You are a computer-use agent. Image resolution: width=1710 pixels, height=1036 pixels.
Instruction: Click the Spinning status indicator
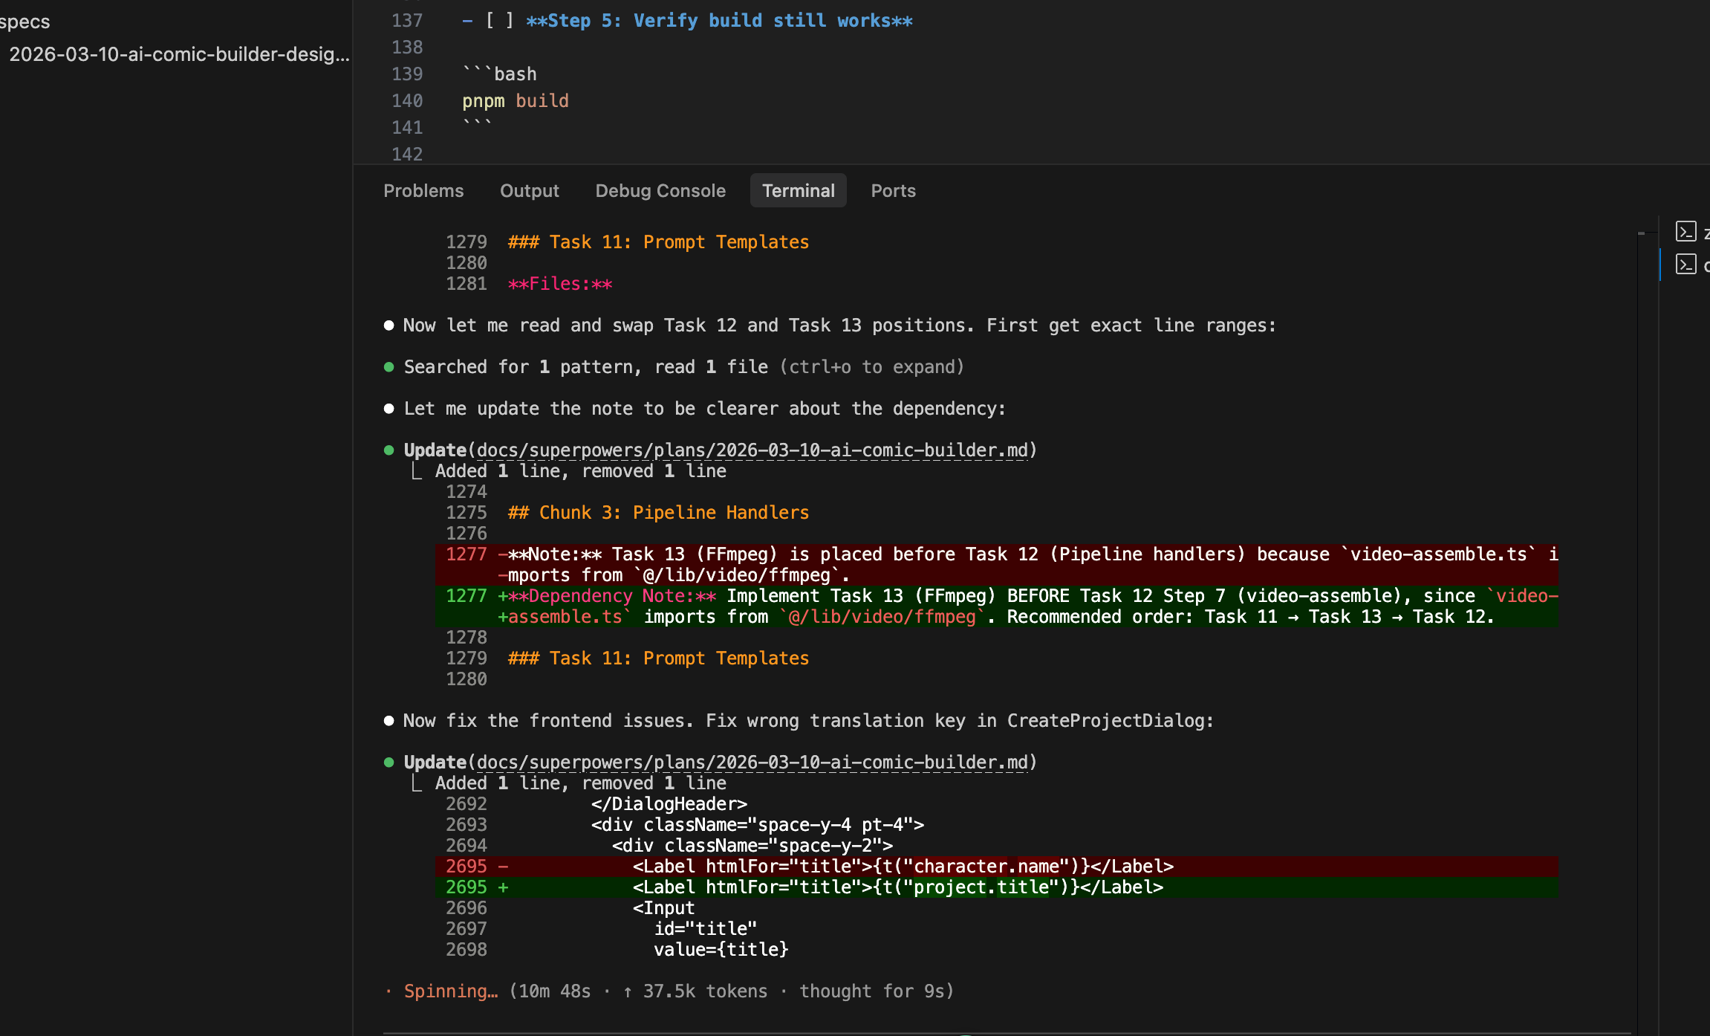[450, 991]
